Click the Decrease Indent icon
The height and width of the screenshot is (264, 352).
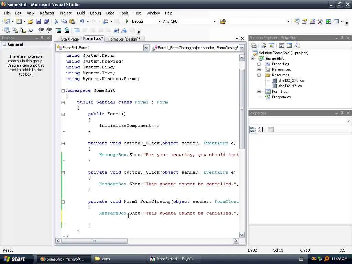click(41, 30)
